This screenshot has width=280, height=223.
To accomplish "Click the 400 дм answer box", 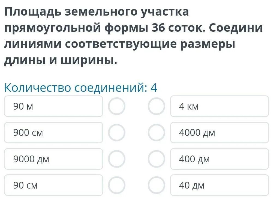I will (220, 159).
